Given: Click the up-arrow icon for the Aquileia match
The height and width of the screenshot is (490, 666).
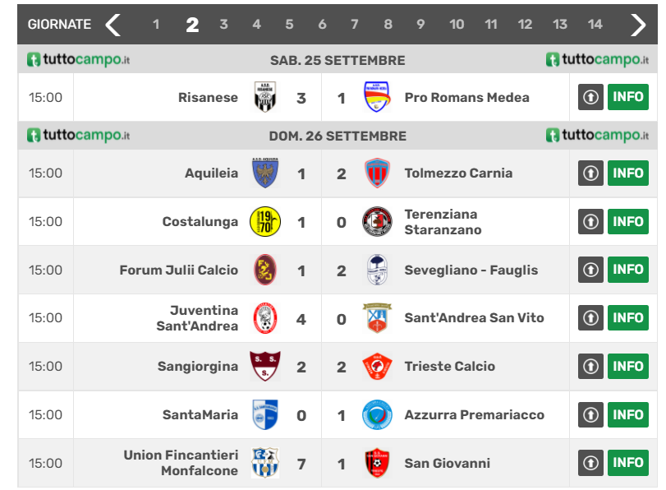Looking at the screenshot, I should pos(590,173).
